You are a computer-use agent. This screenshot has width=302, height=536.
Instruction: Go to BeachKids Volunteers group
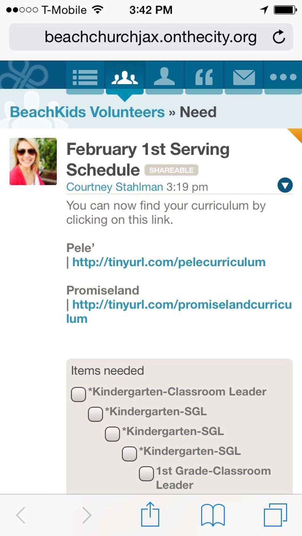(x=87, y=112)
